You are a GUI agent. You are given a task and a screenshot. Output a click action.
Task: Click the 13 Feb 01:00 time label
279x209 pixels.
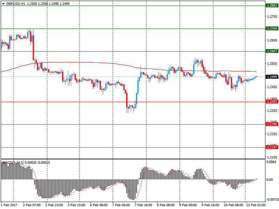tap(256, 205)
